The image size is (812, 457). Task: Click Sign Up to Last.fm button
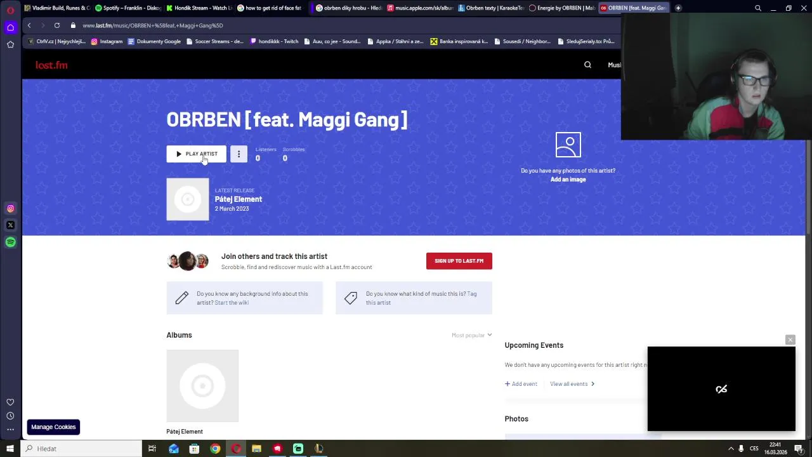pos(459,261)
